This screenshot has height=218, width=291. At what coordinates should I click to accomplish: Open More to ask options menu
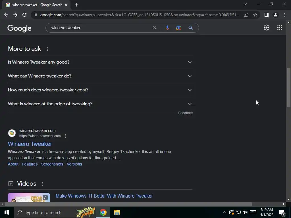pos(47,49)
